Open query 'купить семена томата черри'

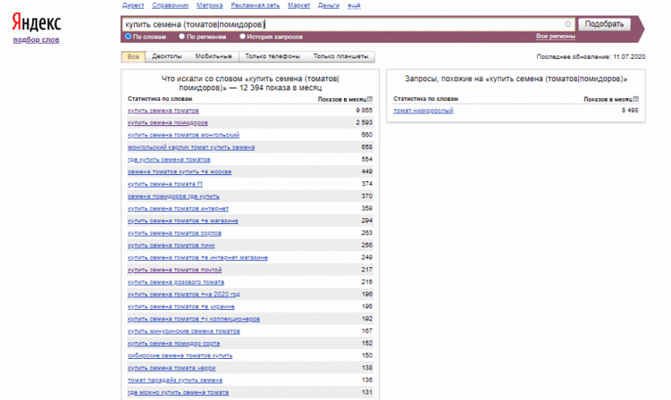pos(172,368)
